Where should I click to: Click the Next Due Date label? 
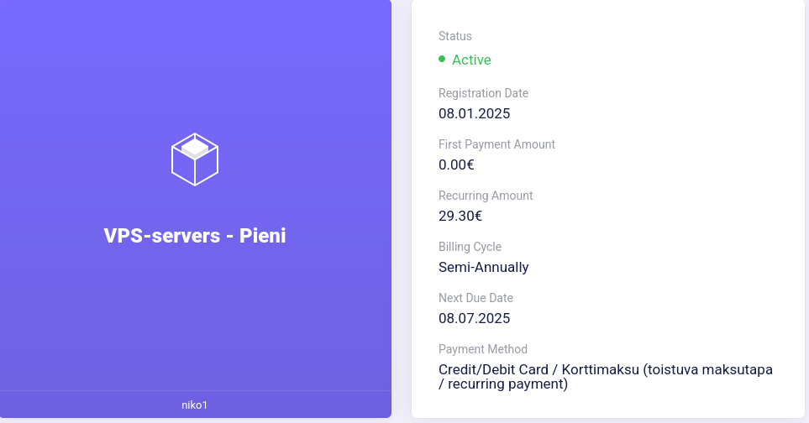click(475, 298)
